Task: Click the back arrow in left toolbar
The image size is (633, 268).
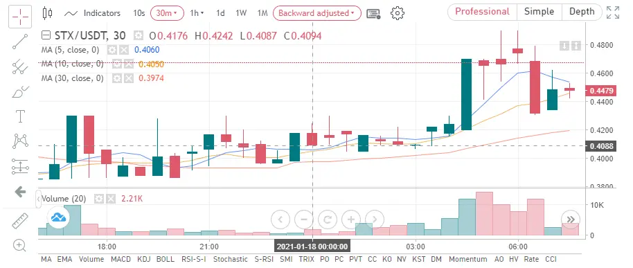Action: 20,192
